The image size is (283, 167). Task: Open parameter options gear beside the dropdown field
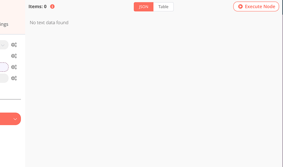coord(14,45)
